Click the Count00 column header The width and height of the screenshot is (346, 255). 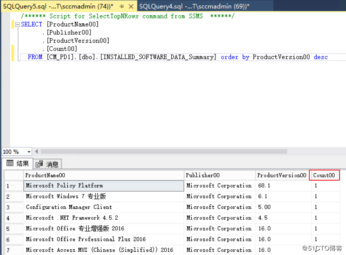point(324,175)
